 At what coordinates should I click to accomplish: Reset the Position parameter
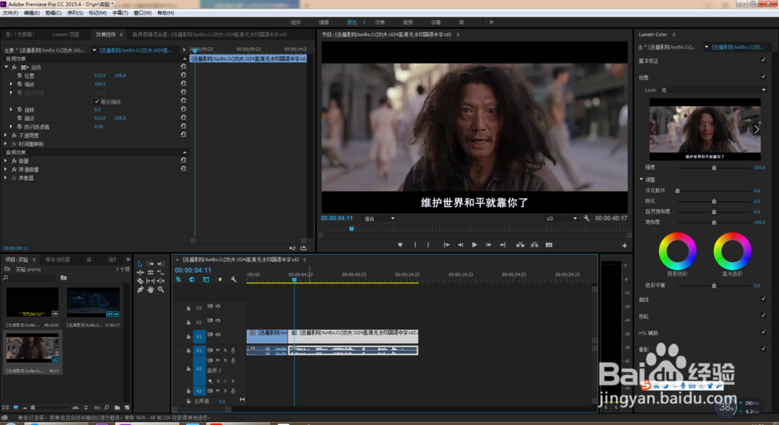pos(183,75)
